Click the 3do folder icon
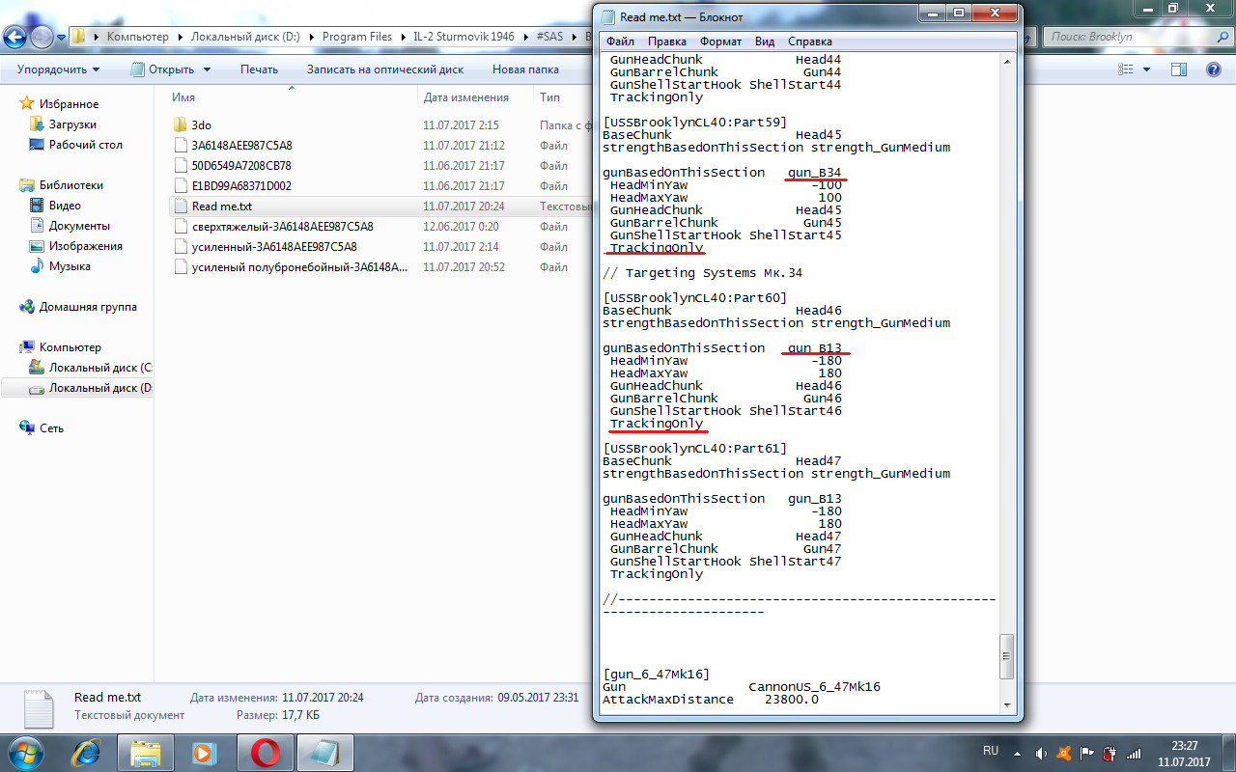1236x772 pixels. pos(181,125)
